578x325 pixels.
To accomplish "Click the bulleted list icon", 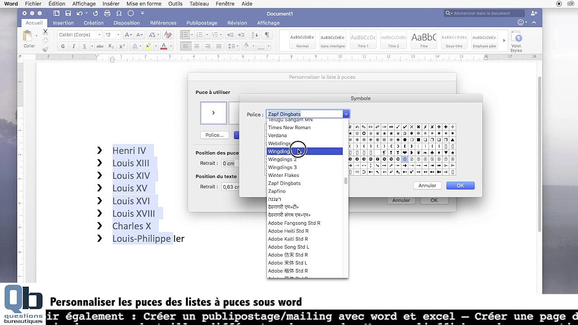I will (185, 35).
